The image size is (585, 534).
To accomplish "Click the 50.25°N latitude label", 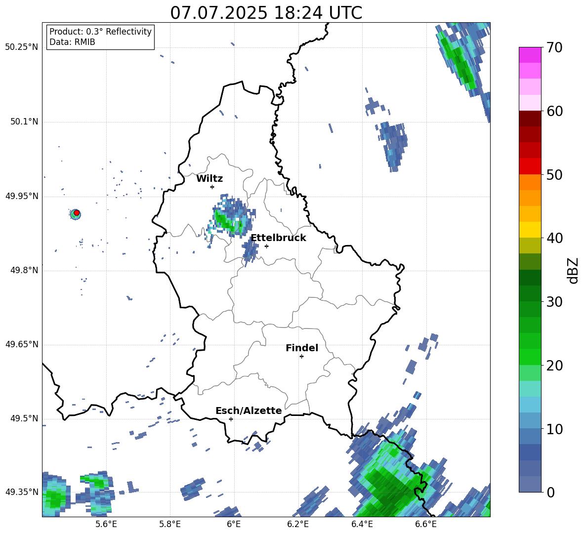I will pos(22,47).
